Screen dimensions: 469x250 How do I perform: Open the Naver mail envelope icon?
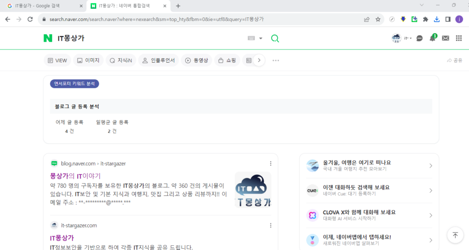[x=446, y=38]
